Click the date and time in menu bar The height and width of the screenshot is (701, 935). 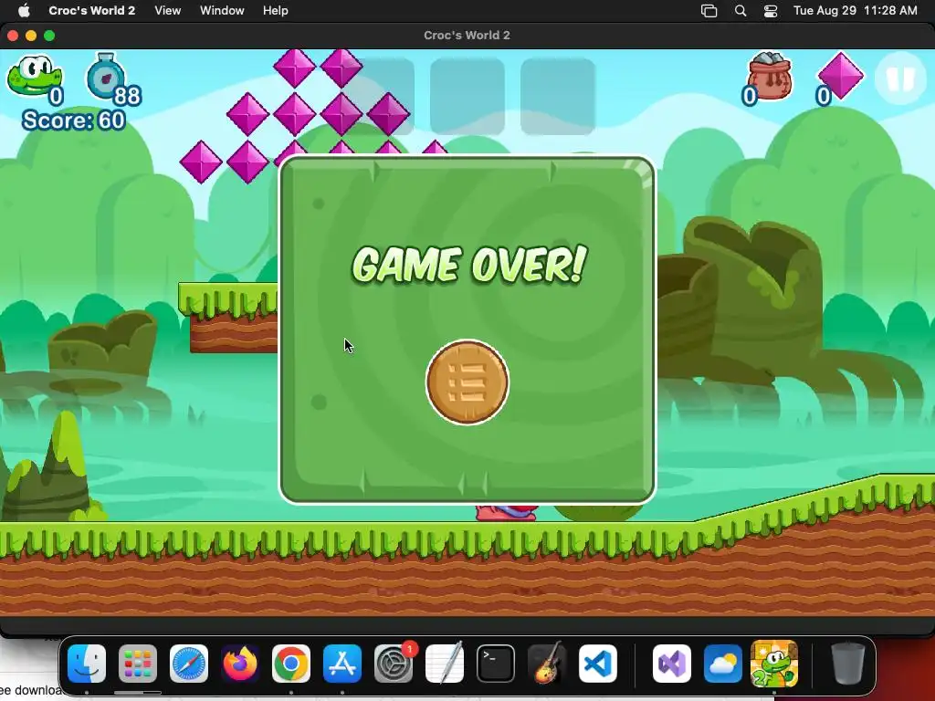click(855, 11)
